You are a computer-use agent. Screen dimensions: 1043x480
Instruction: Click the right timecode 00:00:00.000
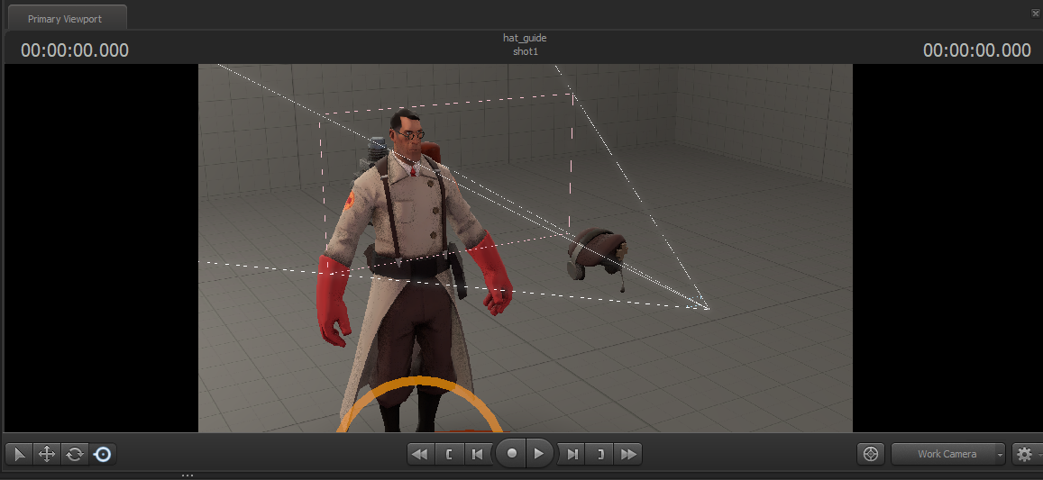977,50
